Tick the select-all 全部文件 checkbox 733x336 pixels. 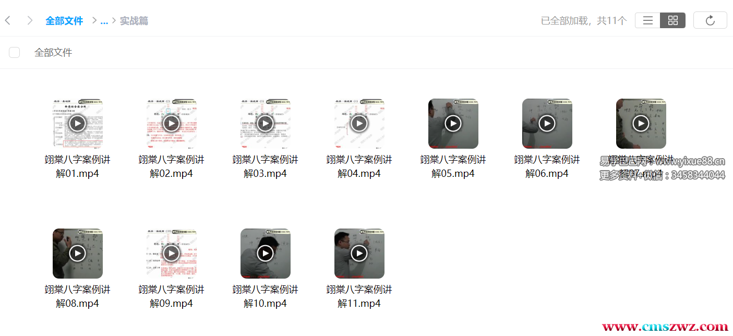(15, 52)
